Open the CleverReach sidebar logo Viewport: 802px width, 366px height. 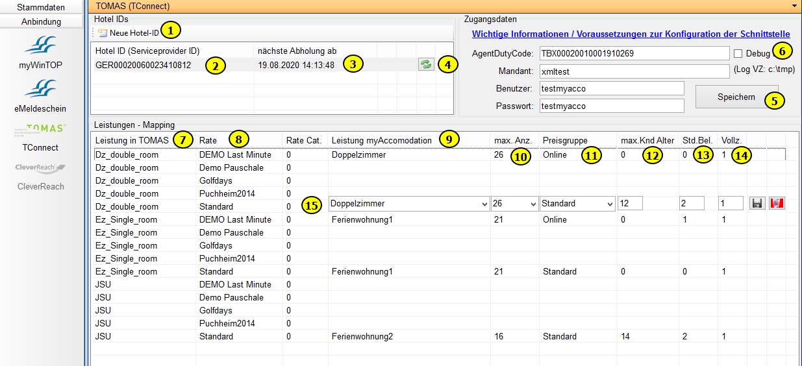click(x=41, y=169)
